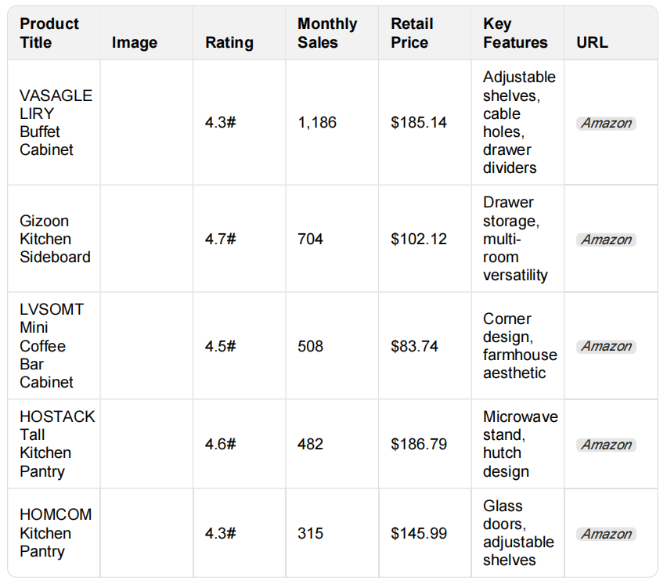Select the VASAGLE LIRY Buffet Cabinet title
The image size is (667, 584).
pyautogui.click(x=56, y=122)
